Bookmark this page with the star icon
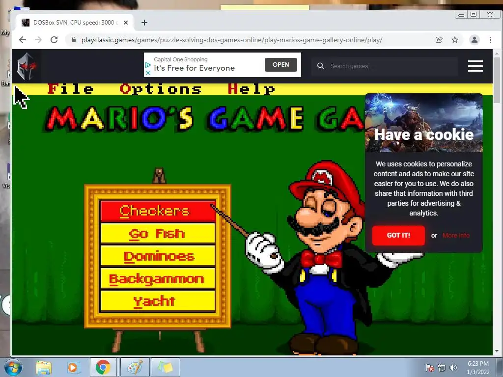This screenshot has height=377, width=503. (455, 40)
